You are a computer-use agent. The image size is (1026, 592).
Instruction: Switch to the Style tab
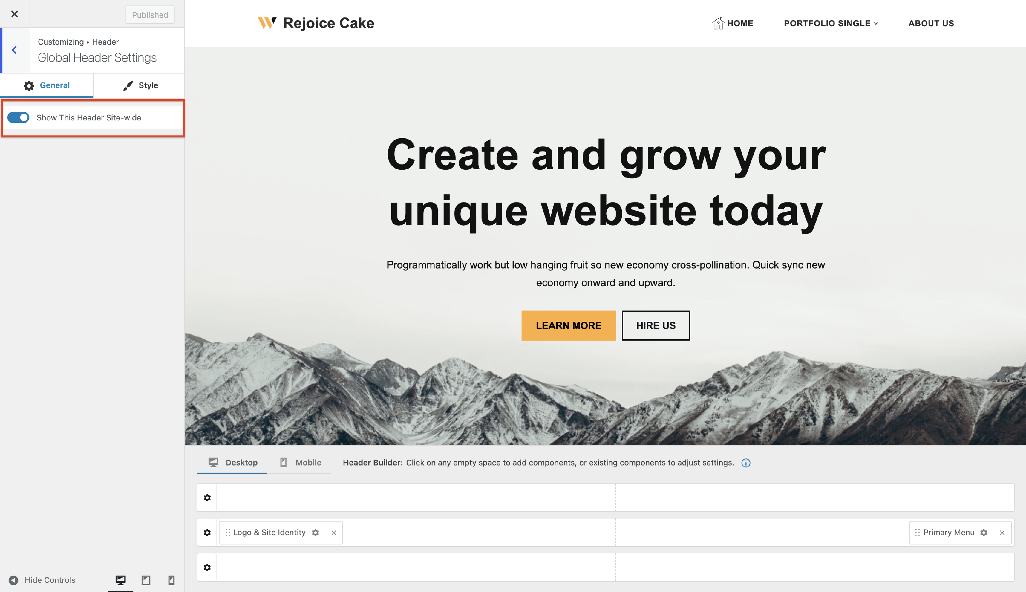coord(140,85)
